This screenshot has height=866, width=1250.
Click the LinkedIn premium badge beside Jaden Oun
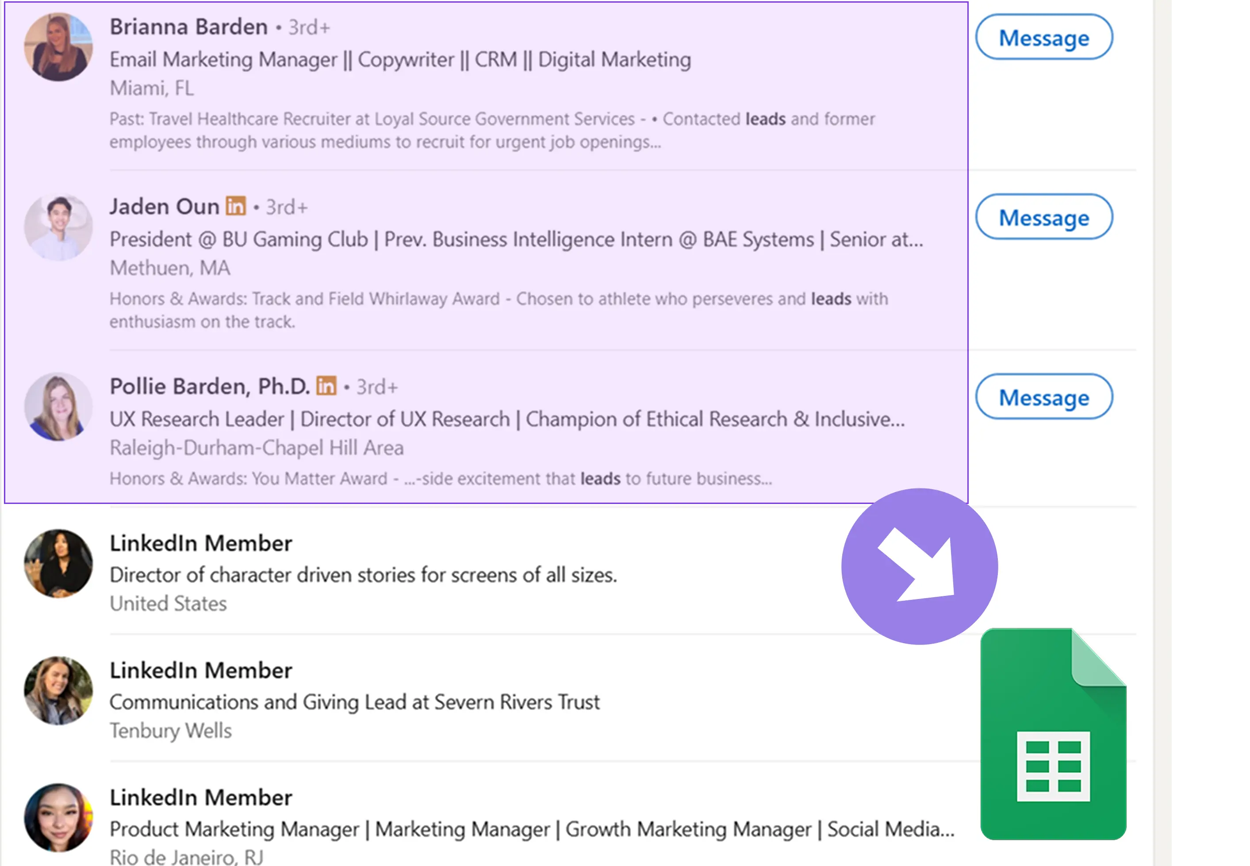(236, 206)
